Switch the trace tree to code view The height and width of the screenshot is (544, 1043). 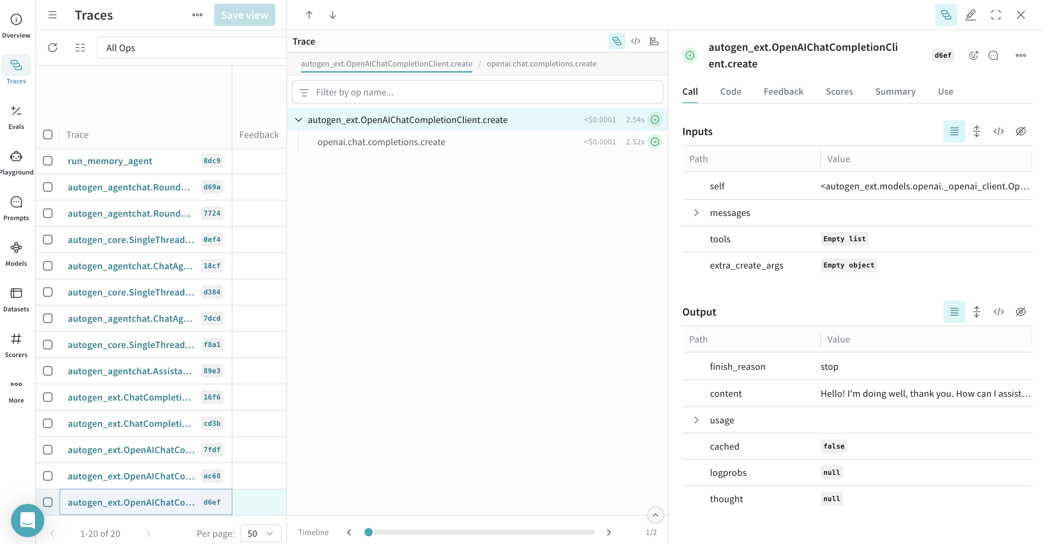click(x=635, y=41)
